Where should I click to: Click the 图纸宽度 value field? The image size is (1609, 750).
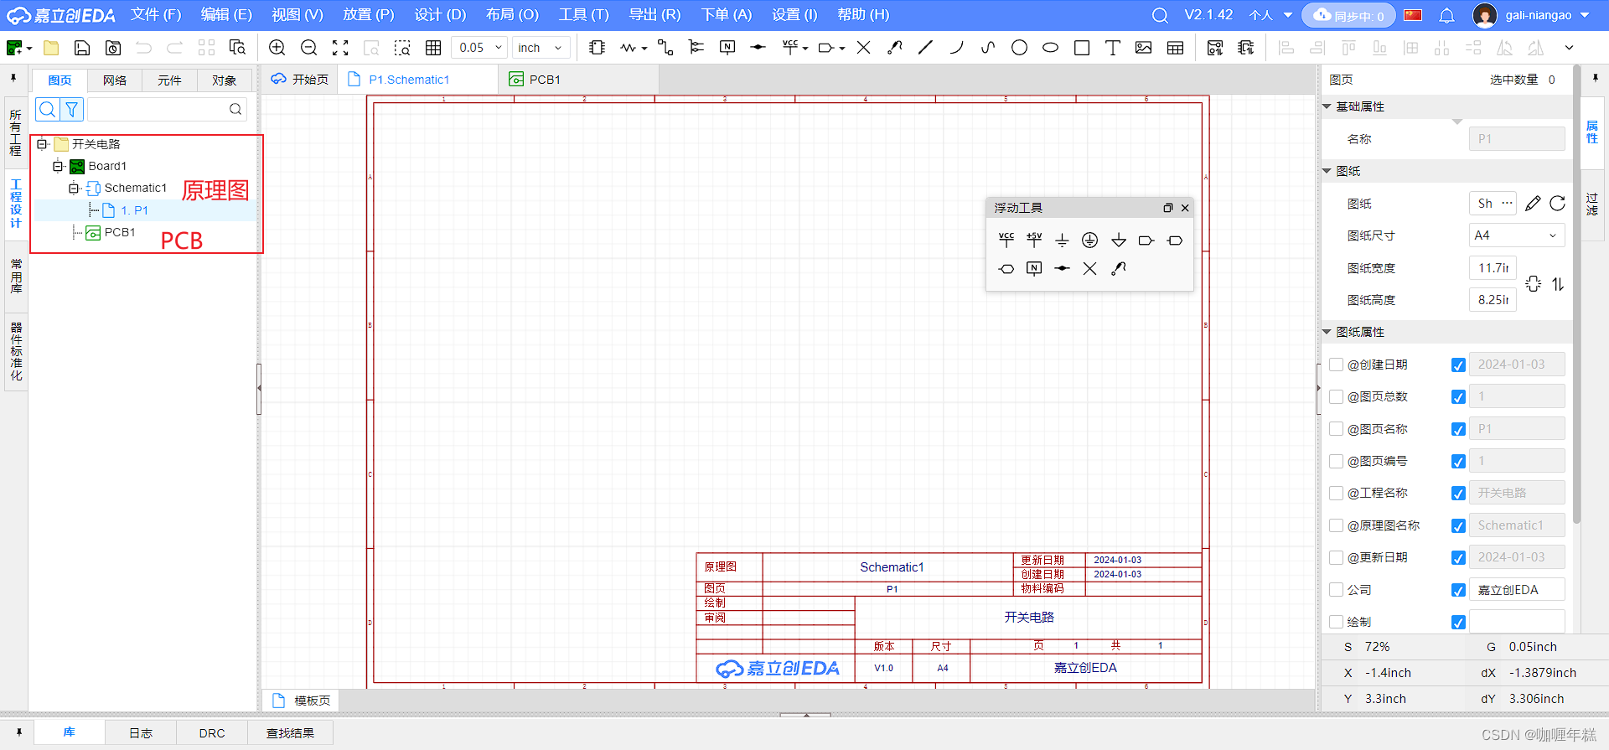tap(1493, 268)
